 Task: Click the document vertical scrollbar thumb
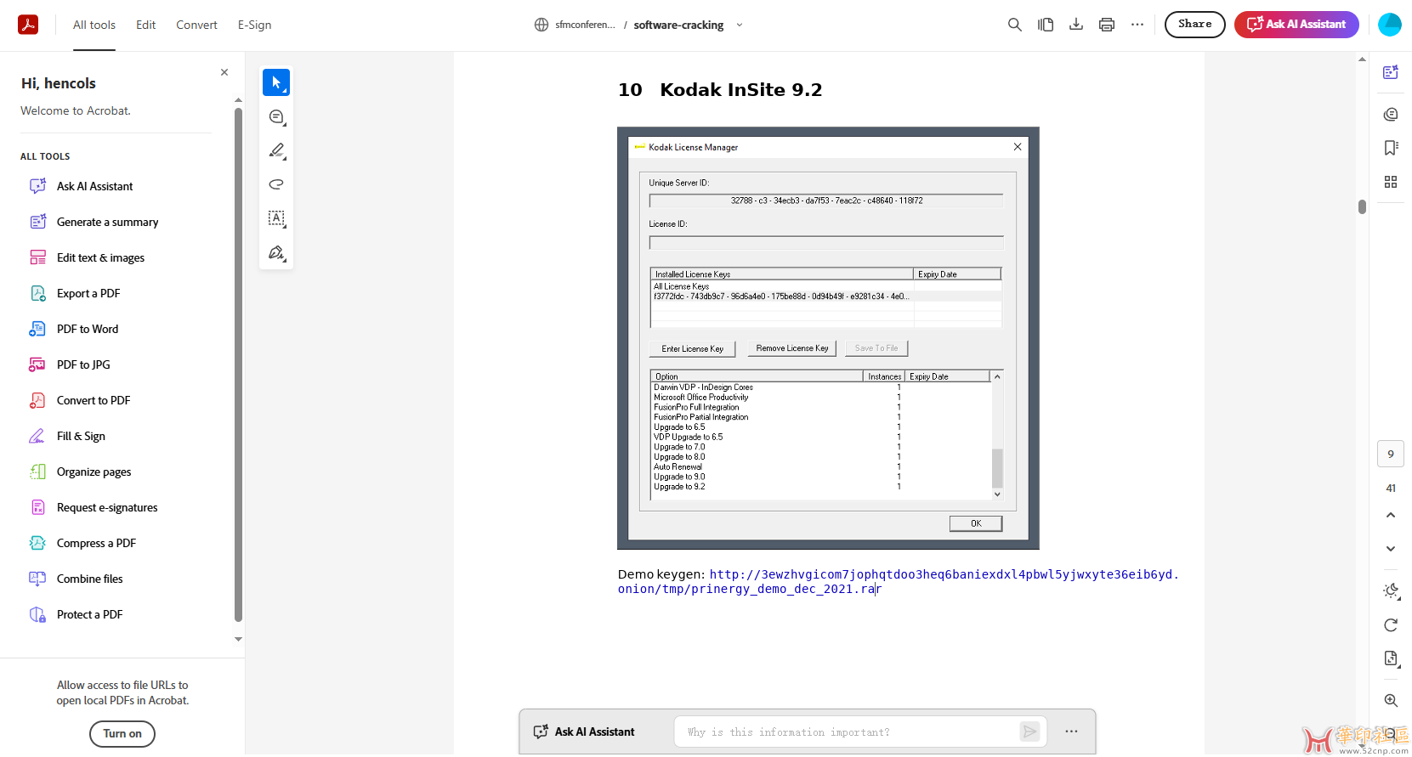coord(1362,206)
